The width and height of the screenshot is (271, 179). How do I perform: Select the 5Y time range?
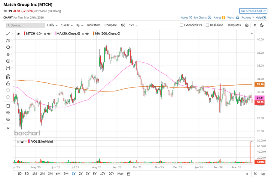[x=95, y=174]
